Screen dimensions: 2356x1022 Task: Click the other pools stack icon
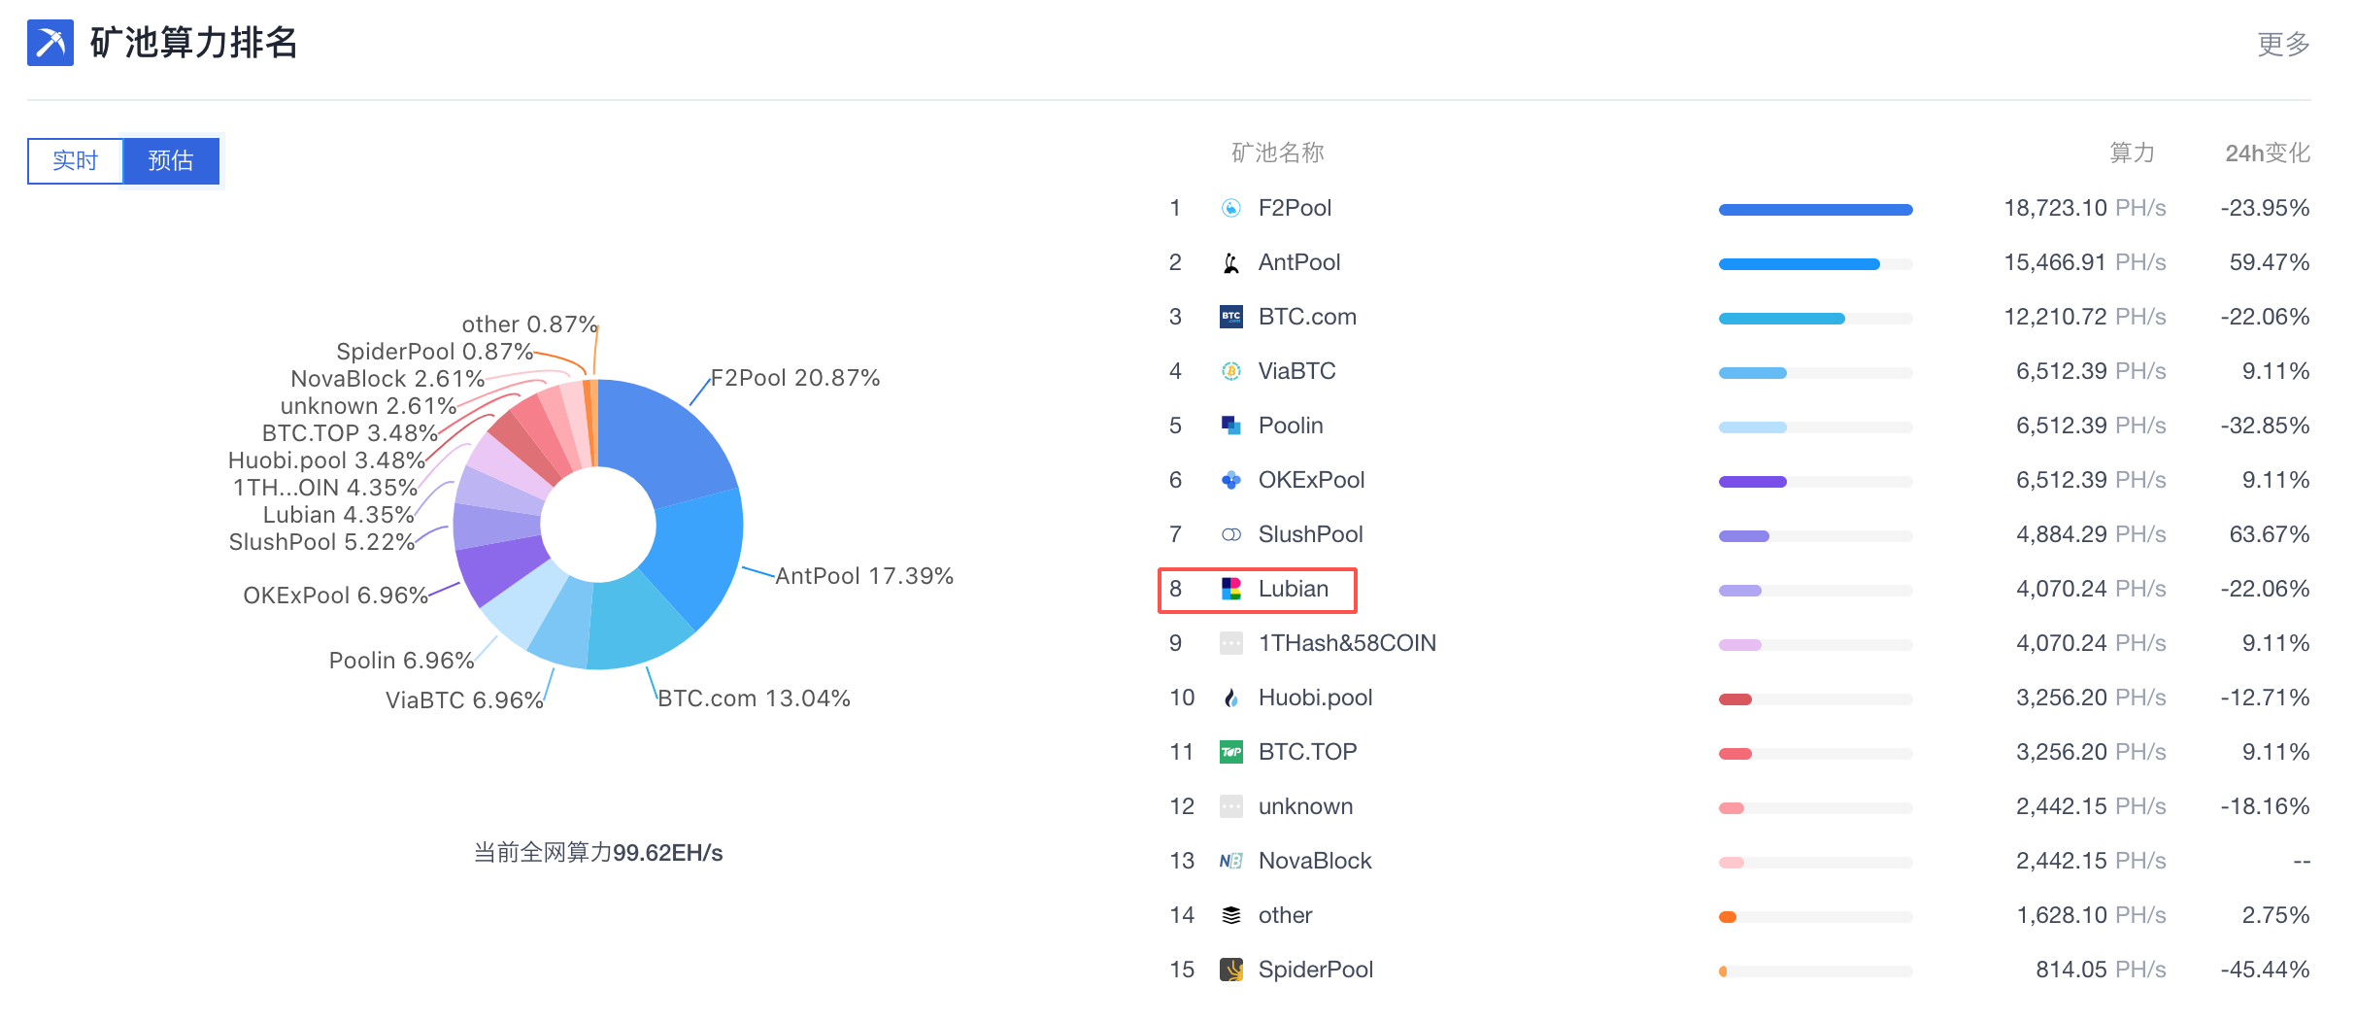(x=1231, y=915)
